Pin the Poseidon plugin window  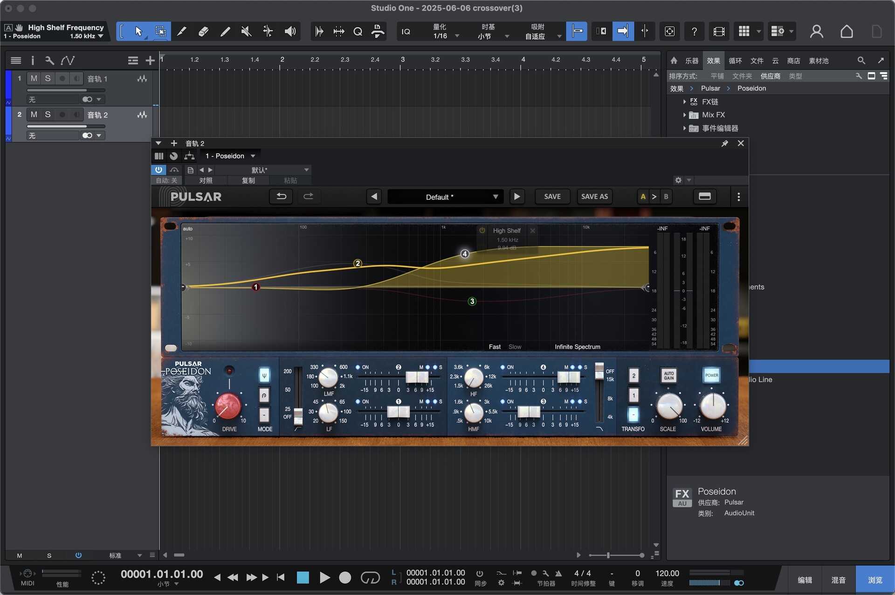(x=724, y=143)
